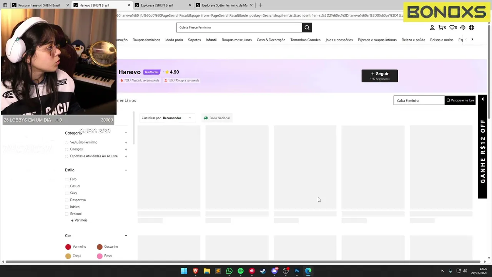Image resolution: width=492 pixels, height=277 pixels.
Task: Open the new tab plus button
Action: point(260,5)
